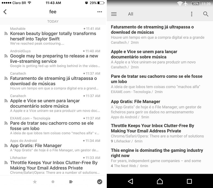Open left-list 'App Gratis: File Manager' article

pos(36,145)
